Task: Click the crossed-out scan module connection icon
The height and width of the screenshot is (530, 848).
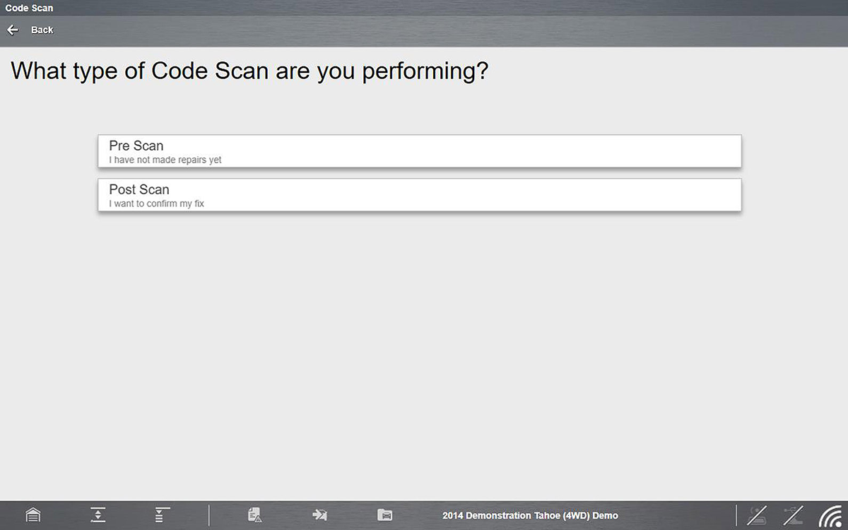Action: point(758,515)
